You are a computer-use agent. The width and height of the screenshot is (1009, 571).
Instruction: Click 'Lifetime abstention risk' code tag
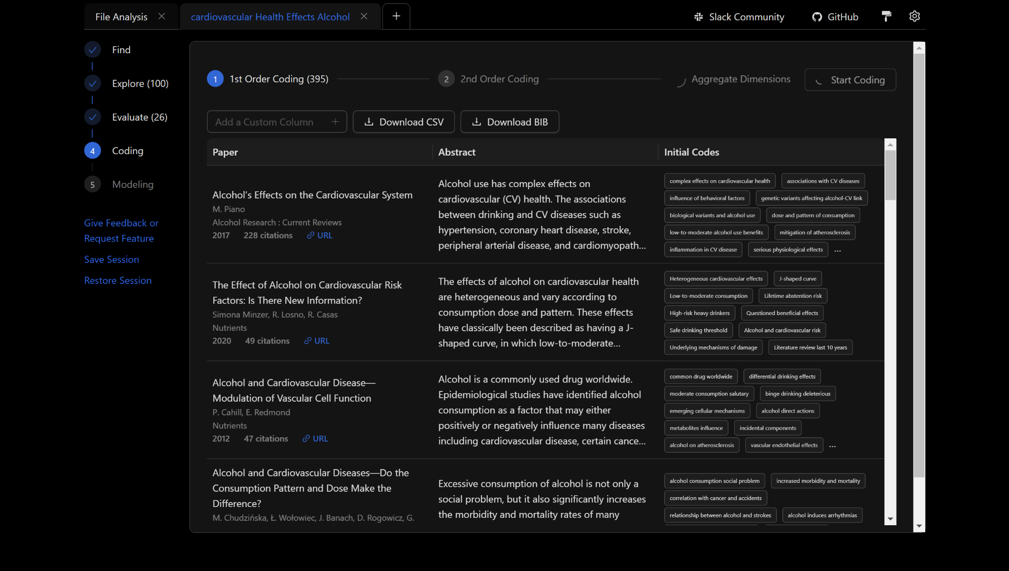793,296
